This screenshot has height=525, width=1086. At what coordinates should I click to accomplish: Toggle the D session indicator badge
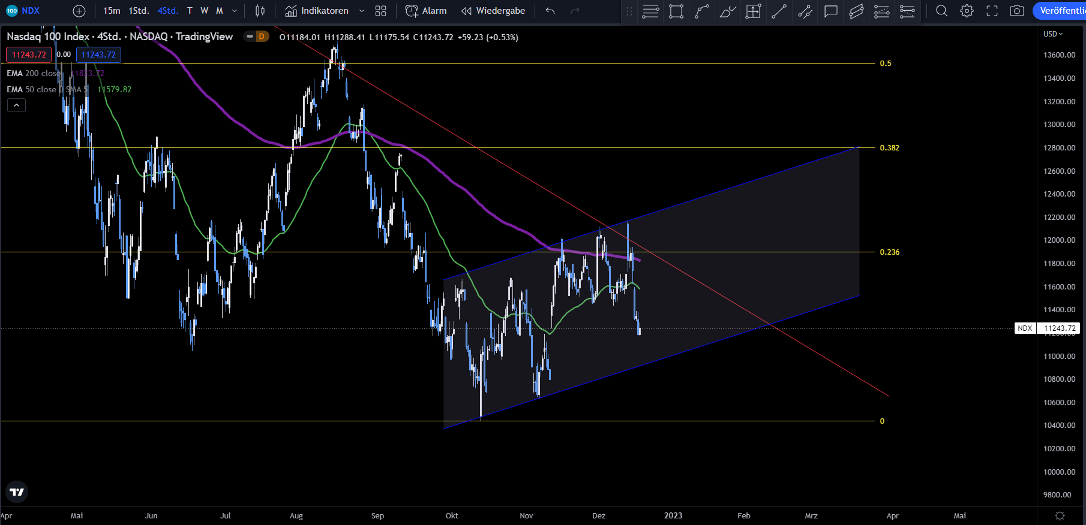[x=262, y=37]
